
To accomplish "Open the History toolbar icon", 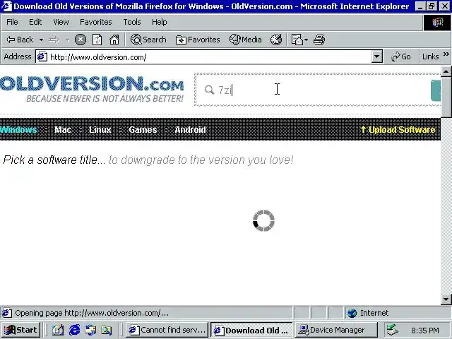I will 276,40.
